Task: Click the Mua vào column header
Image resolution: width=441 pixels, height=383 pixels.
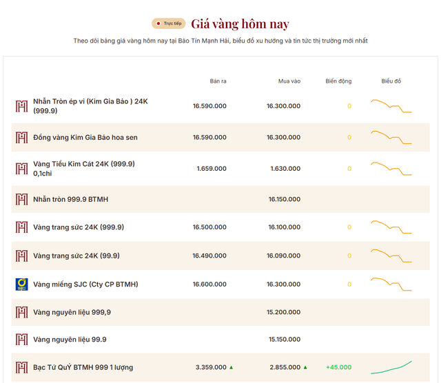Action: coord(289,81)
